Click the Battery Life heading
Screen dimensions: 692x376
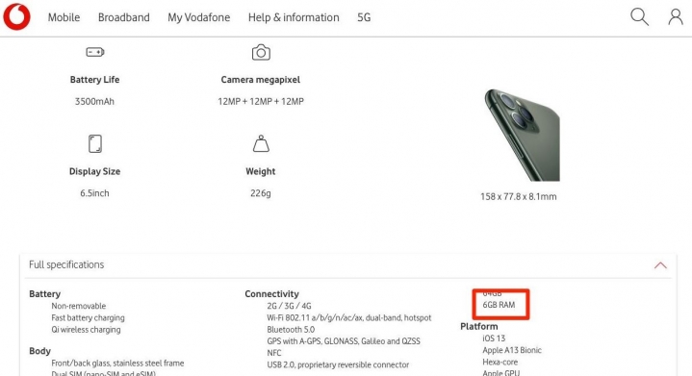[94, 80]
